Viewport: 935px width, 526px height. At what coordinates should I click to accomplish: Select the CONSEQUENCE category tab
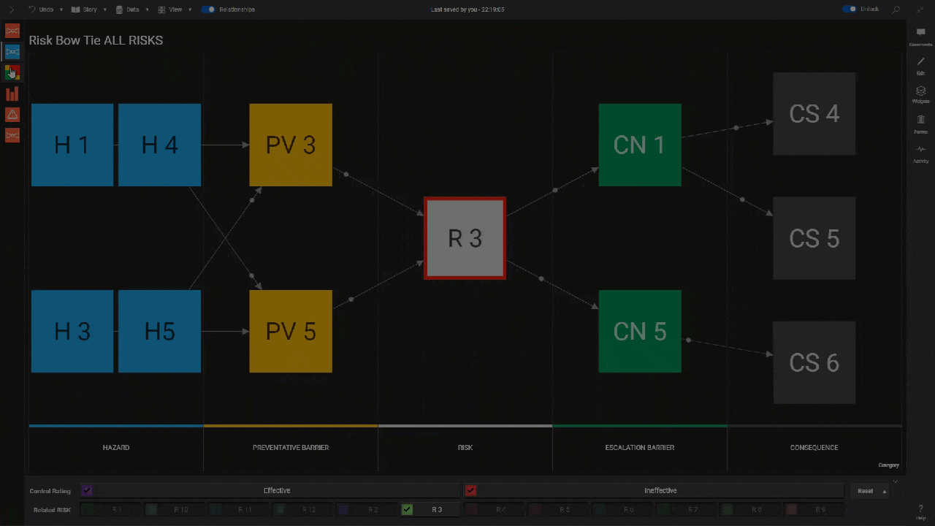pyautogui.click(x=814, y=447)
